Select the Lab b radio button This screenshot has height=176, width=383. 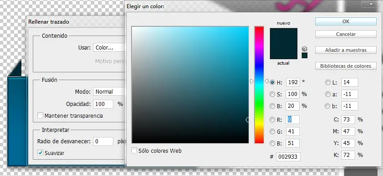[327, 106]
